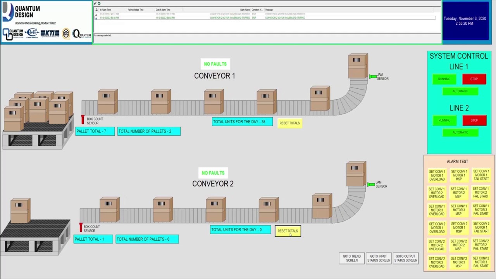Click Conveyor 2 NO FAULTS status
This screenshot has width=496, height=279.
(x=213, y=173)
